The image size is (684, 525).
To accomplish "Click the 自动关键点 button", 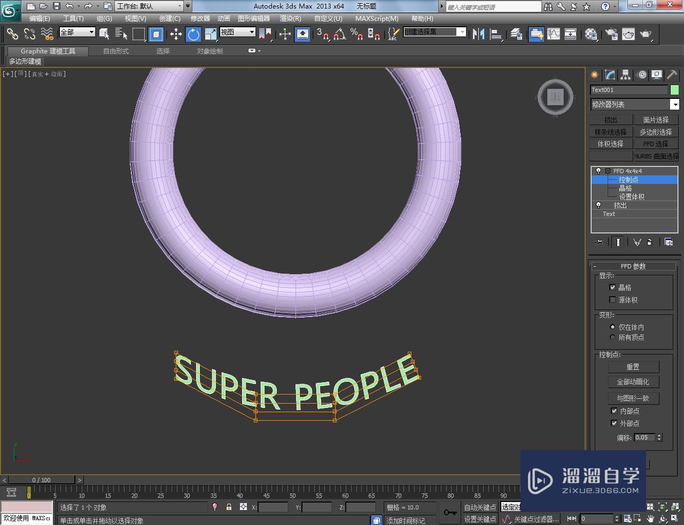I will [480, 507].
